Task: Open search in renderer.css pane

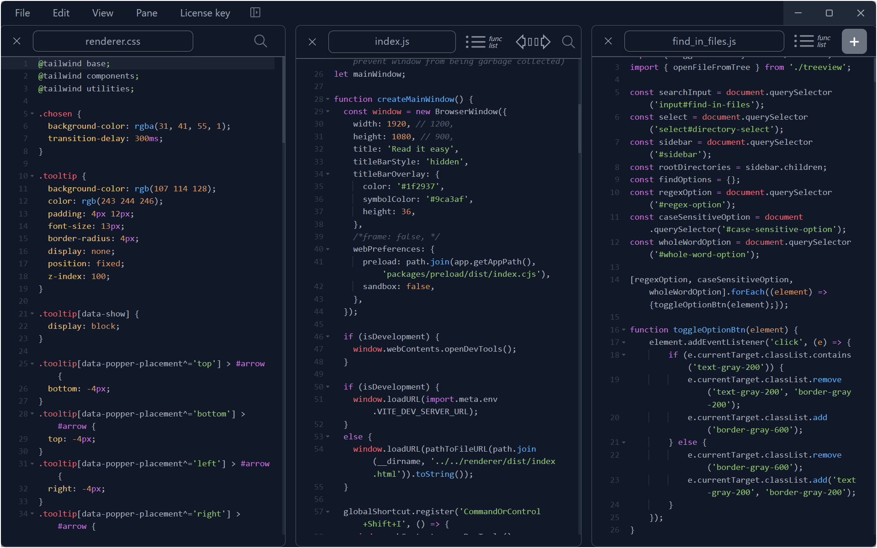Action: pyautogui.click(x=260, y=41)
